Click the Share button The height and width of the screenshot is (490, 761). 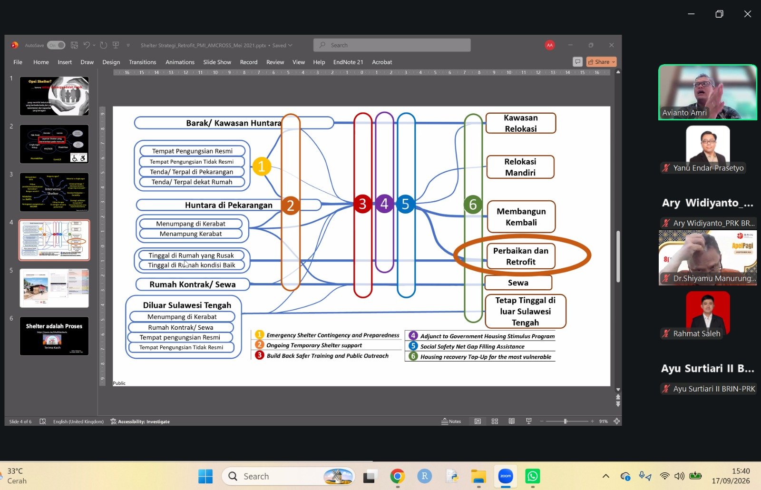pos(601,62)
